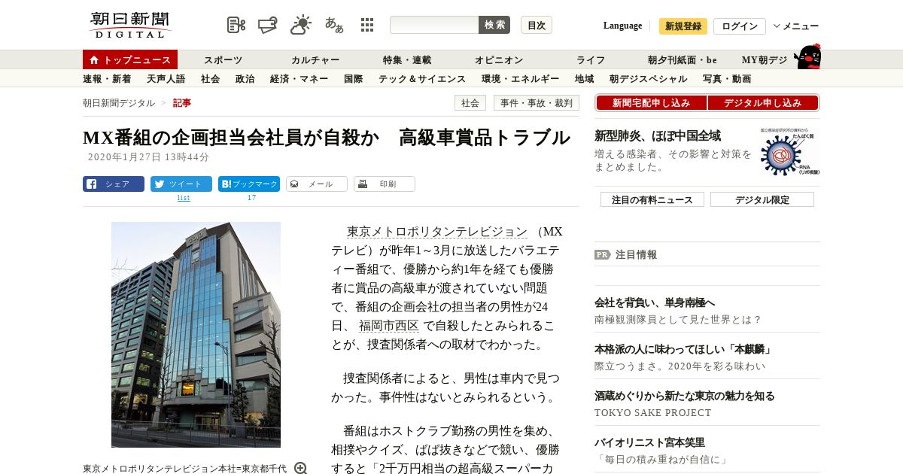Image resolution: width=903 pixels, height=474 pixels.
Task: Click the 社会 category tag above headline
Action: (x=470, y=103)
